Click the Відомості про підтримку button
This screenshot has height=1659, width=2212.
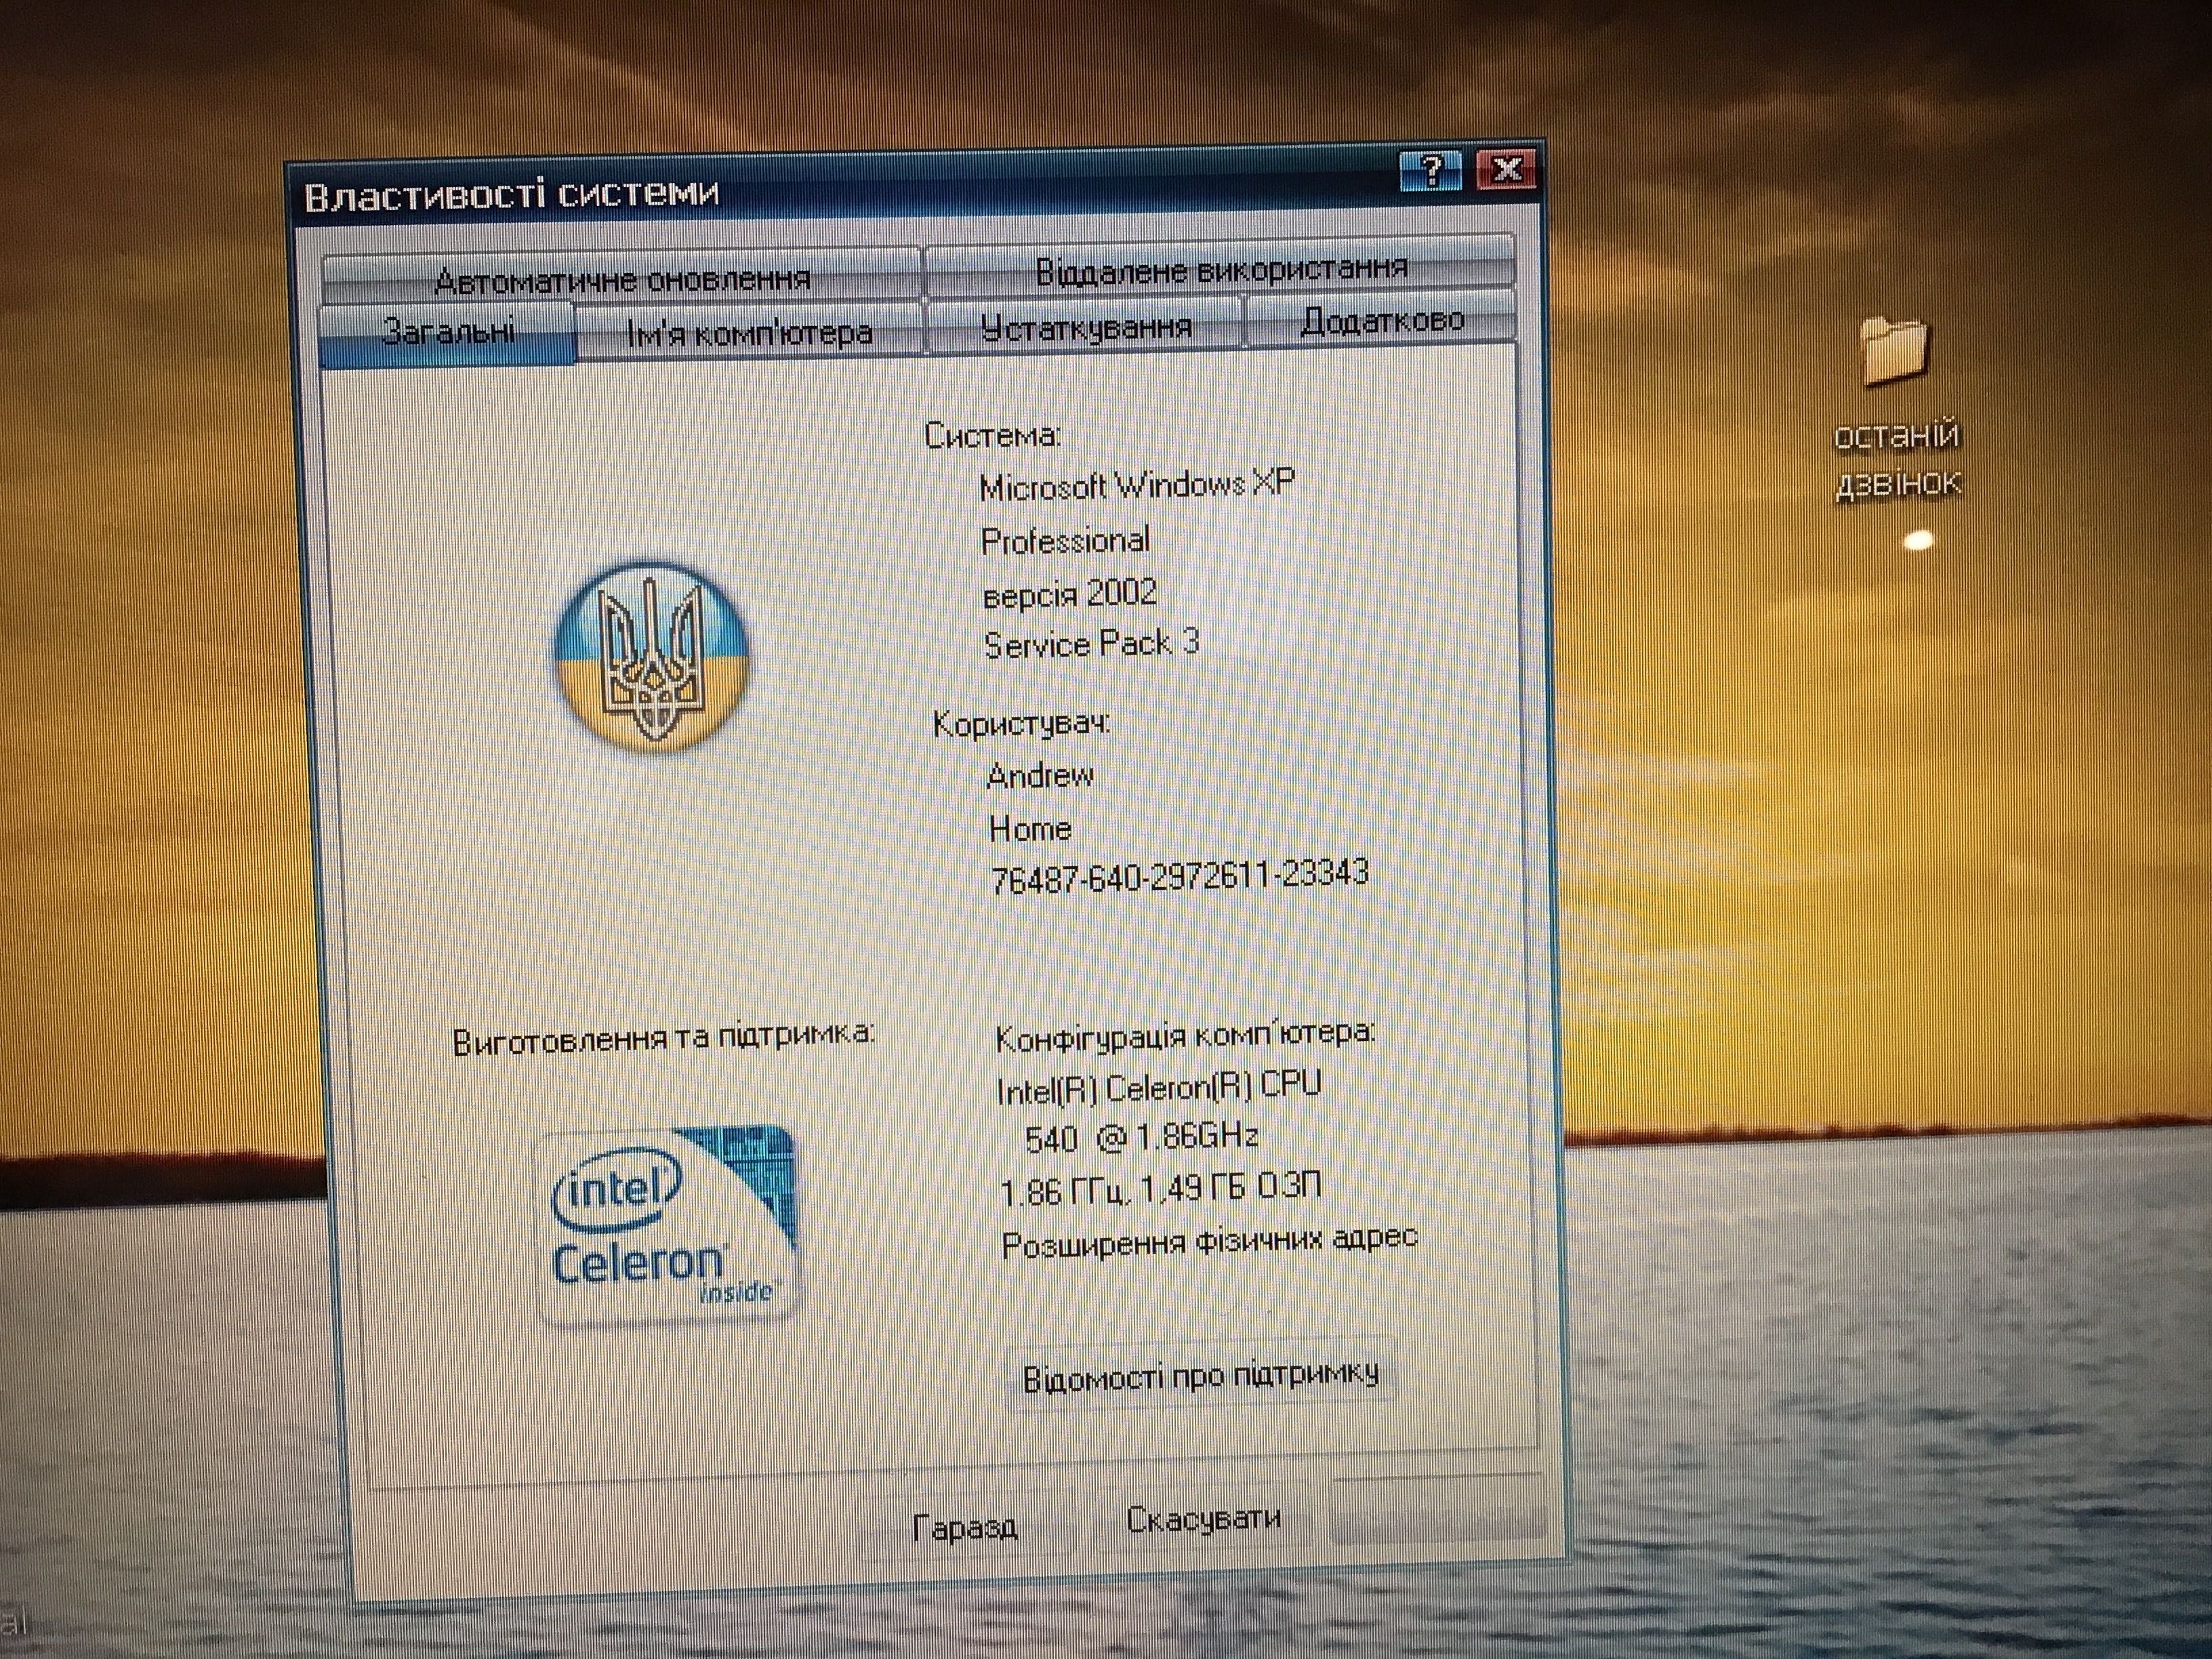coord(1200,1375)
